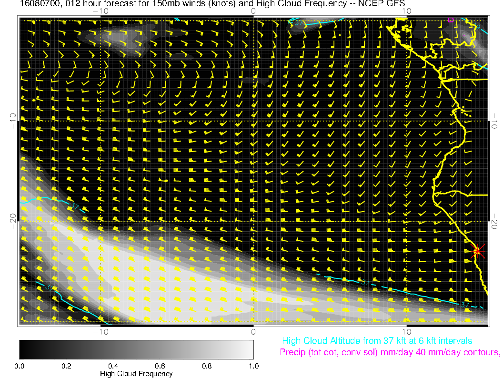Click the cyan 37 contour label near left edge
The height and width of the screenshot is (389, 503).
coord(74,206)
